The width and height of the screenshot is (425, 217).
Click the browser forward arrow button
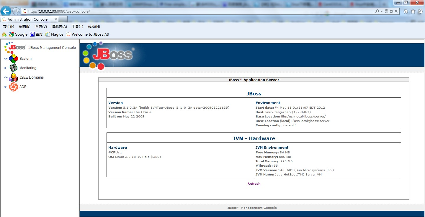(16, 11)
